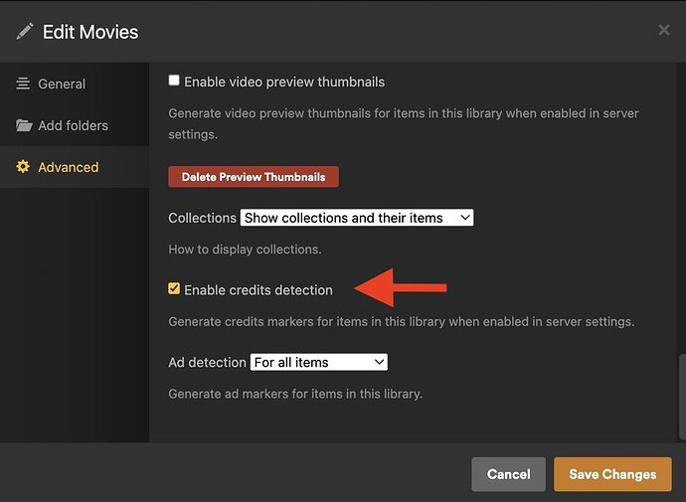Click the 'Edit Movies' dialog title
Viewport: 686px width, 502px height.
(x=90, y=32)
